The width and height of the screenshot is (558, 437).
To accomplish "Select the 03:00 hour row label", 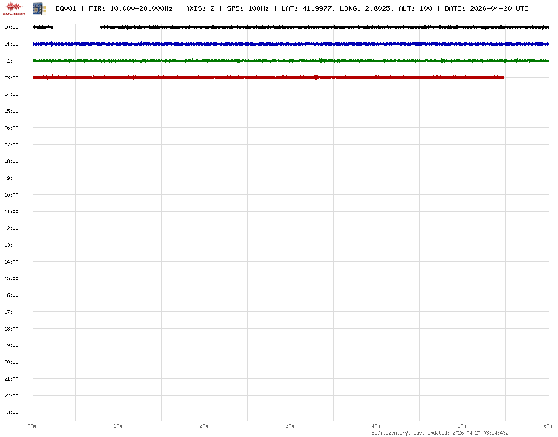I will 11,78.
